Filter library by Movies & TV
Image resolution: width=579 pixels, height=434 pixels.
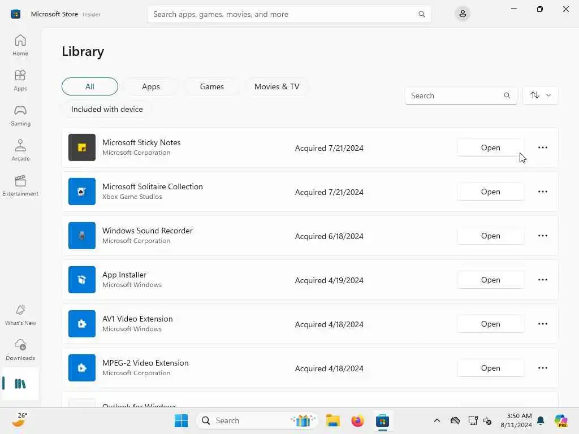(276, 86)
